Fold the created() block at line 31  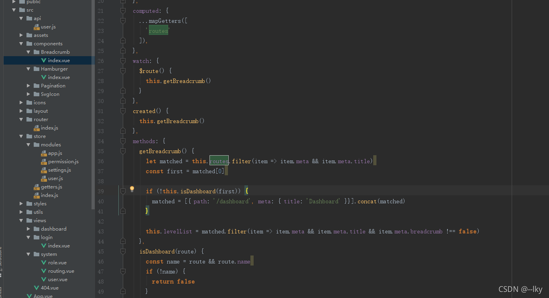point(123,111)
